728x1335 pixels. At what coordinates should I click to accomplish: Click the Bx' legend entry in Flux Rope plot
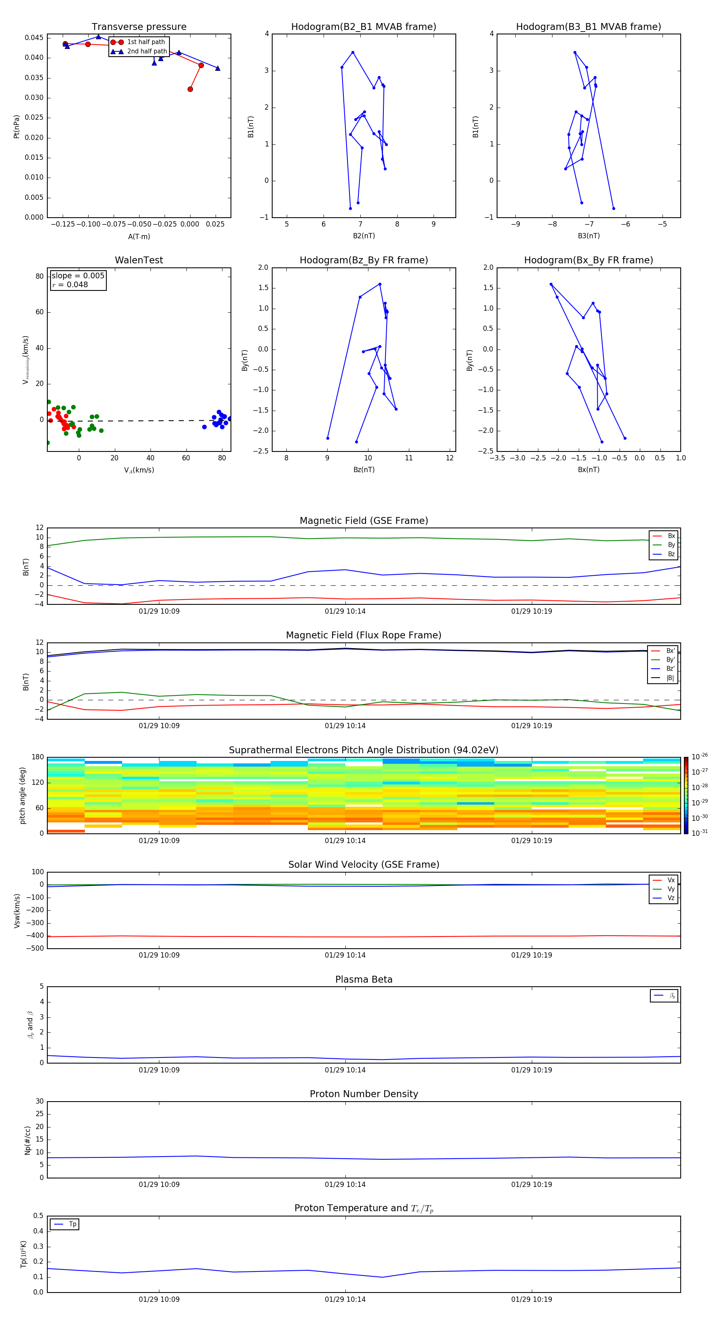pos(663,651)
